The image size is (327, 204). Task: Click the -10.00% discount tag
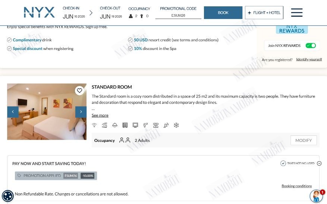click(x=88, y=176)
